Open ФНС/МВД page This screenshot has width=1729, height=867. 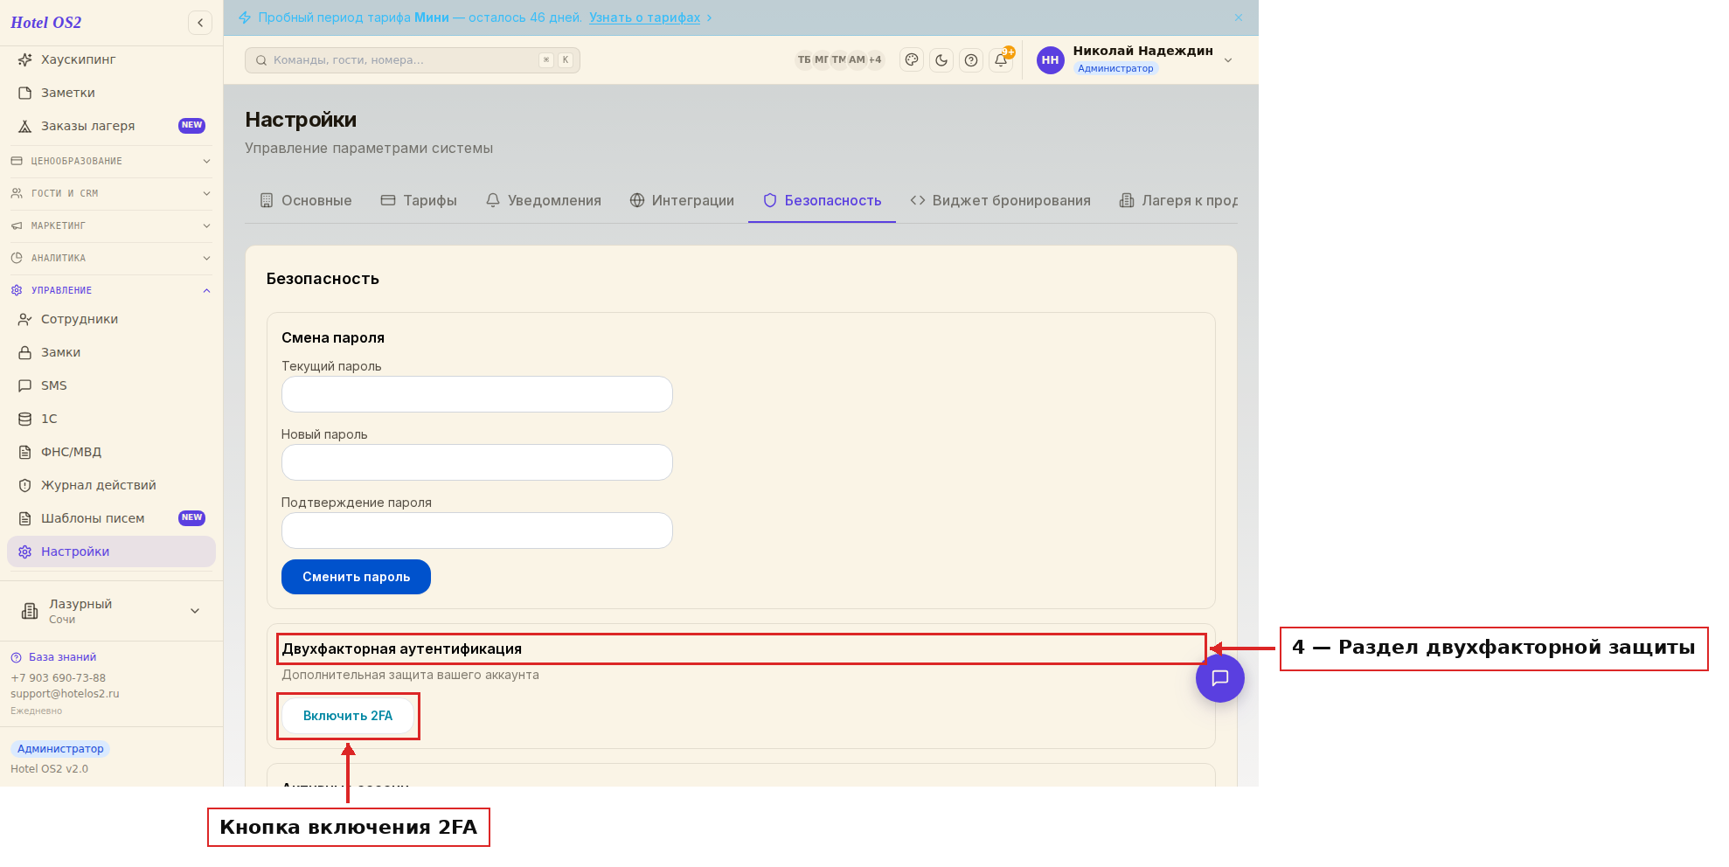pyautogui.click(x=111, y=452)
